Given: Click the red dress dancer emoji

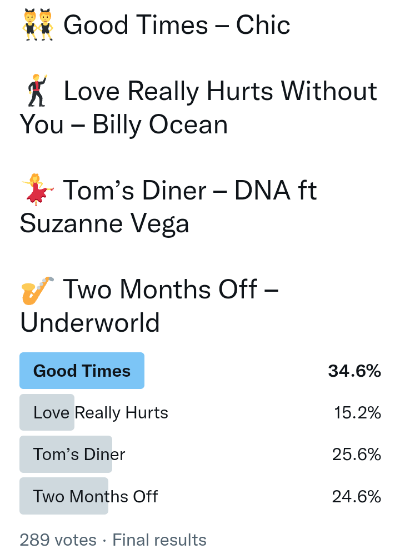Looking at the screenshot, I should point(37,190).
